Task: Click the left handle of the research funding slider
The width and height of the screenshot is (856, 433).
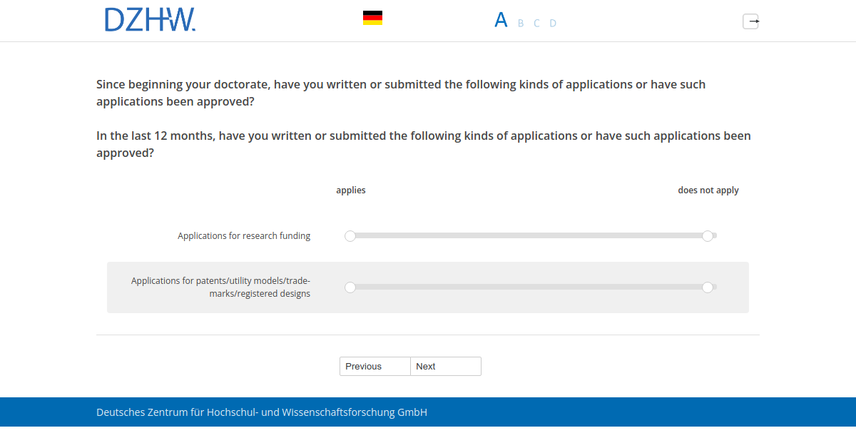Action: [x=350, y=235]
